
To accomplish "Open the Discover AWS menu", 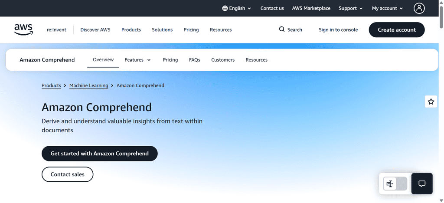I will 95,30.
